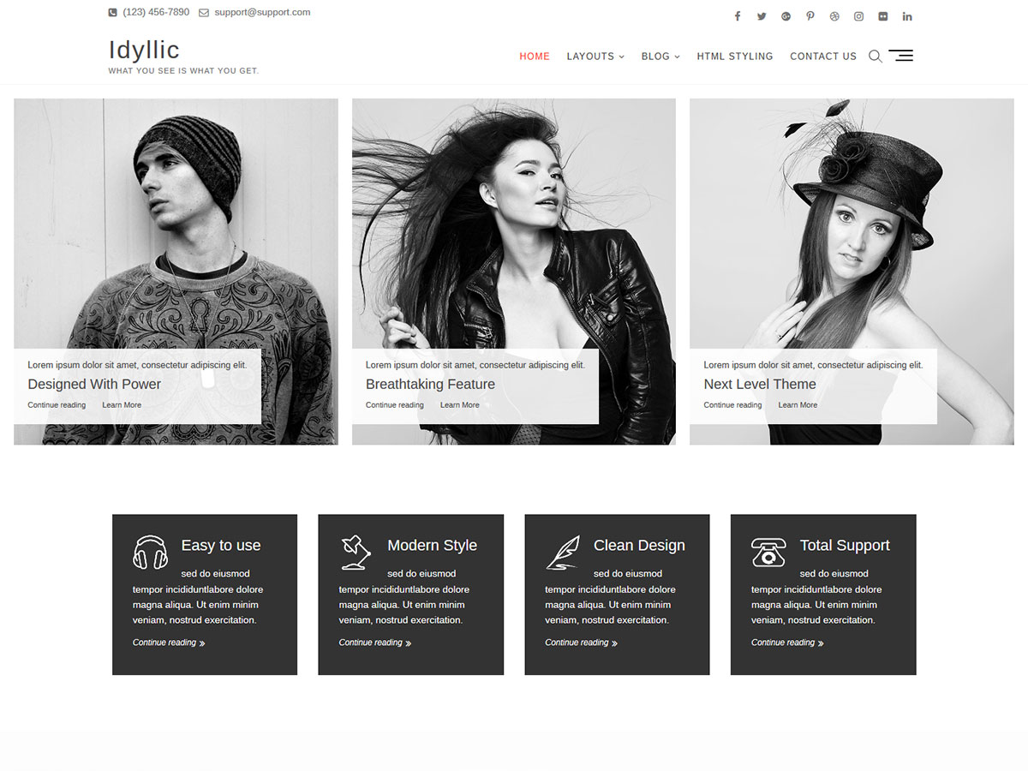This screenshot has width=1028, height=771.
Task: Click the Instagram camera icon
Action: coord(858,16)
